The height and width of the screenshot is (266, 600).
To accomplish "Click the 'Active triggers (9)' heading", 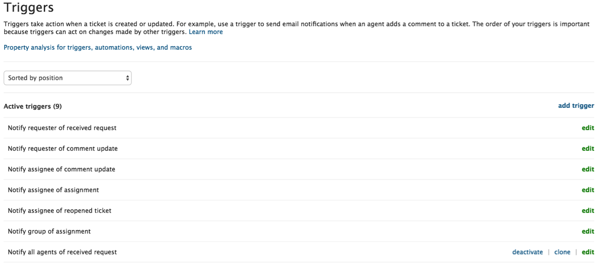I will coord(33,106).
